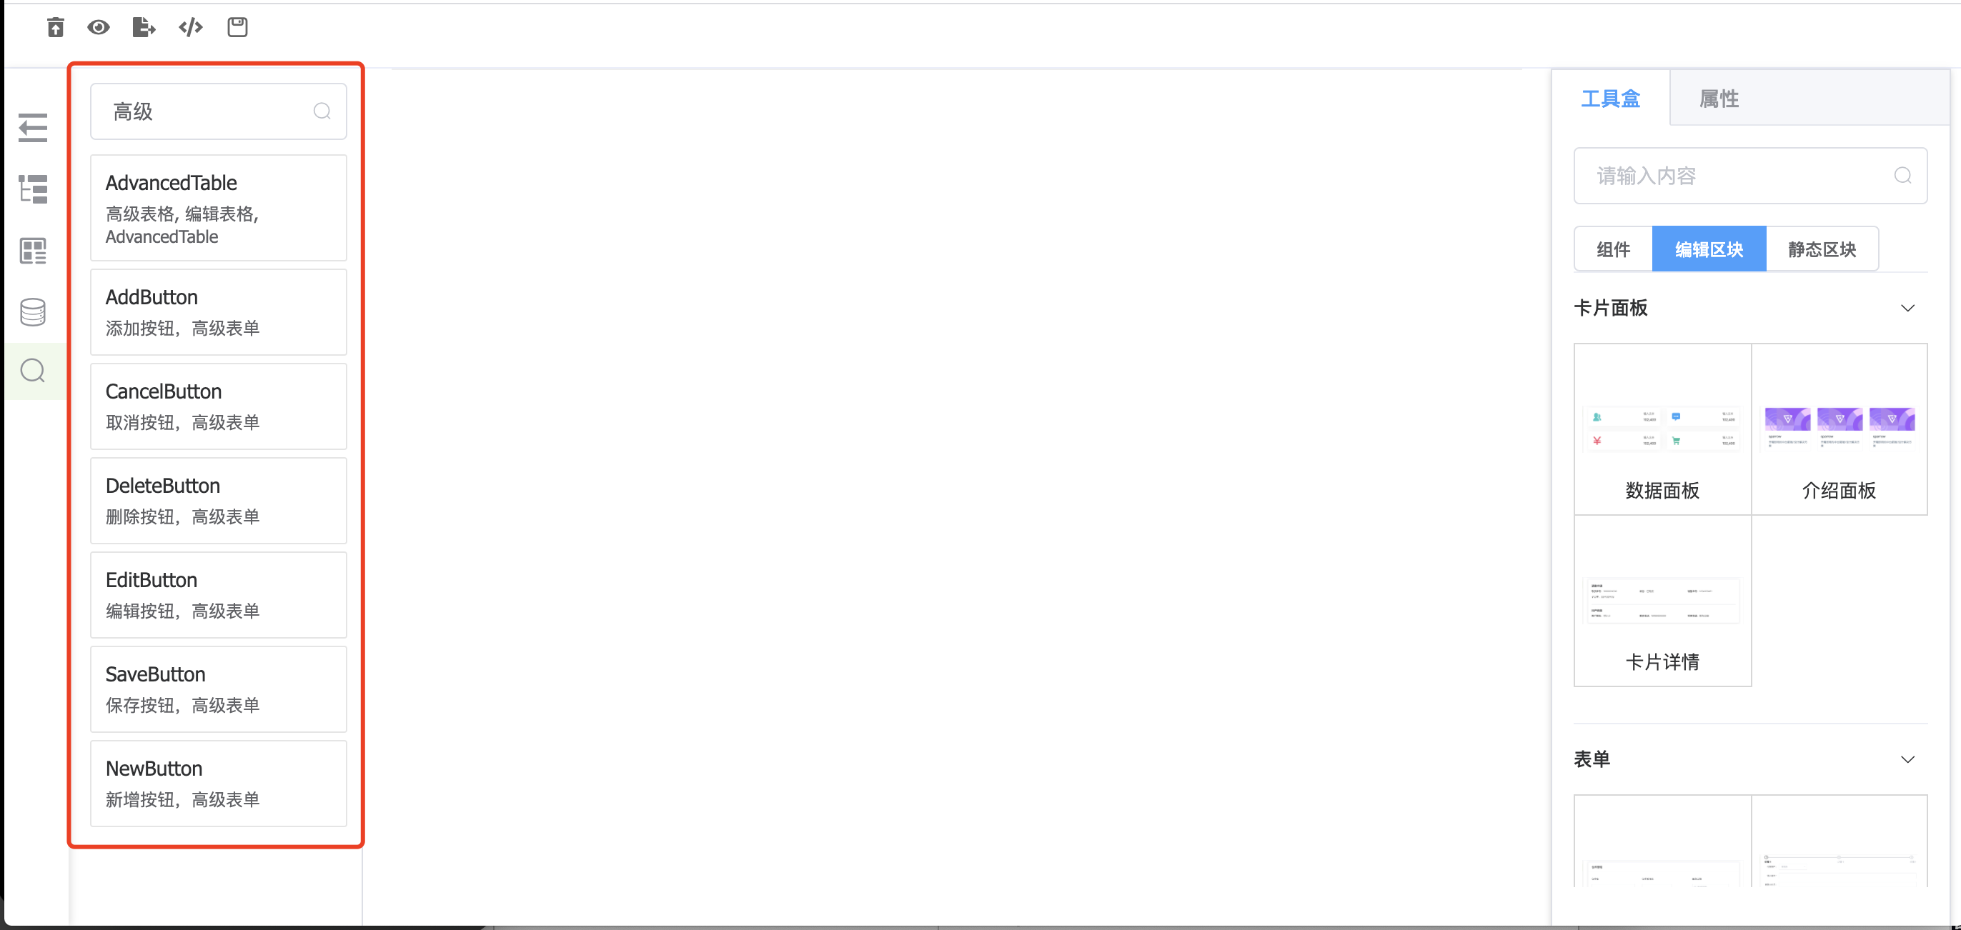Pick the 数据面板 block thumbnail
1961x930 pixels.
point(1662,429)
